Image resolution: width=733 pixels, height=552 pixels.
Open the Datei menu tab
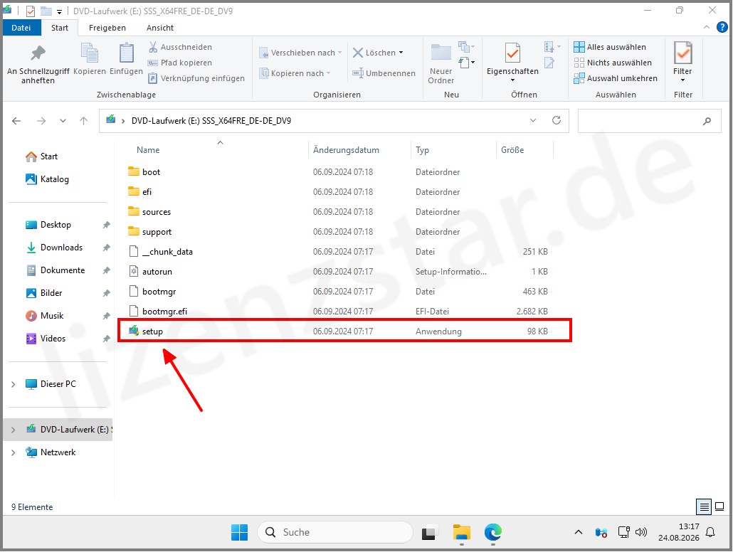click(21, 28)
